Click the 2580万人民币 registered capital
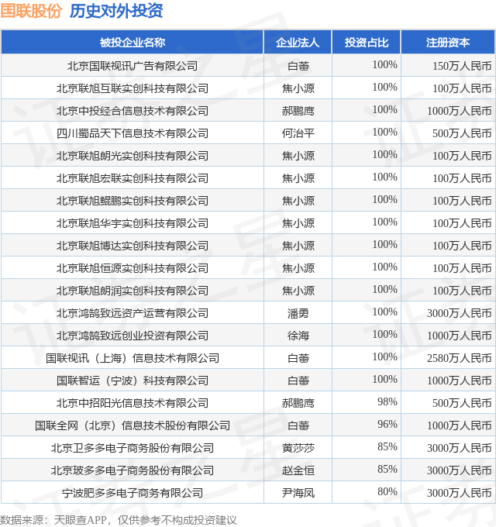This screenshot has width=496, height=527. 459,358
